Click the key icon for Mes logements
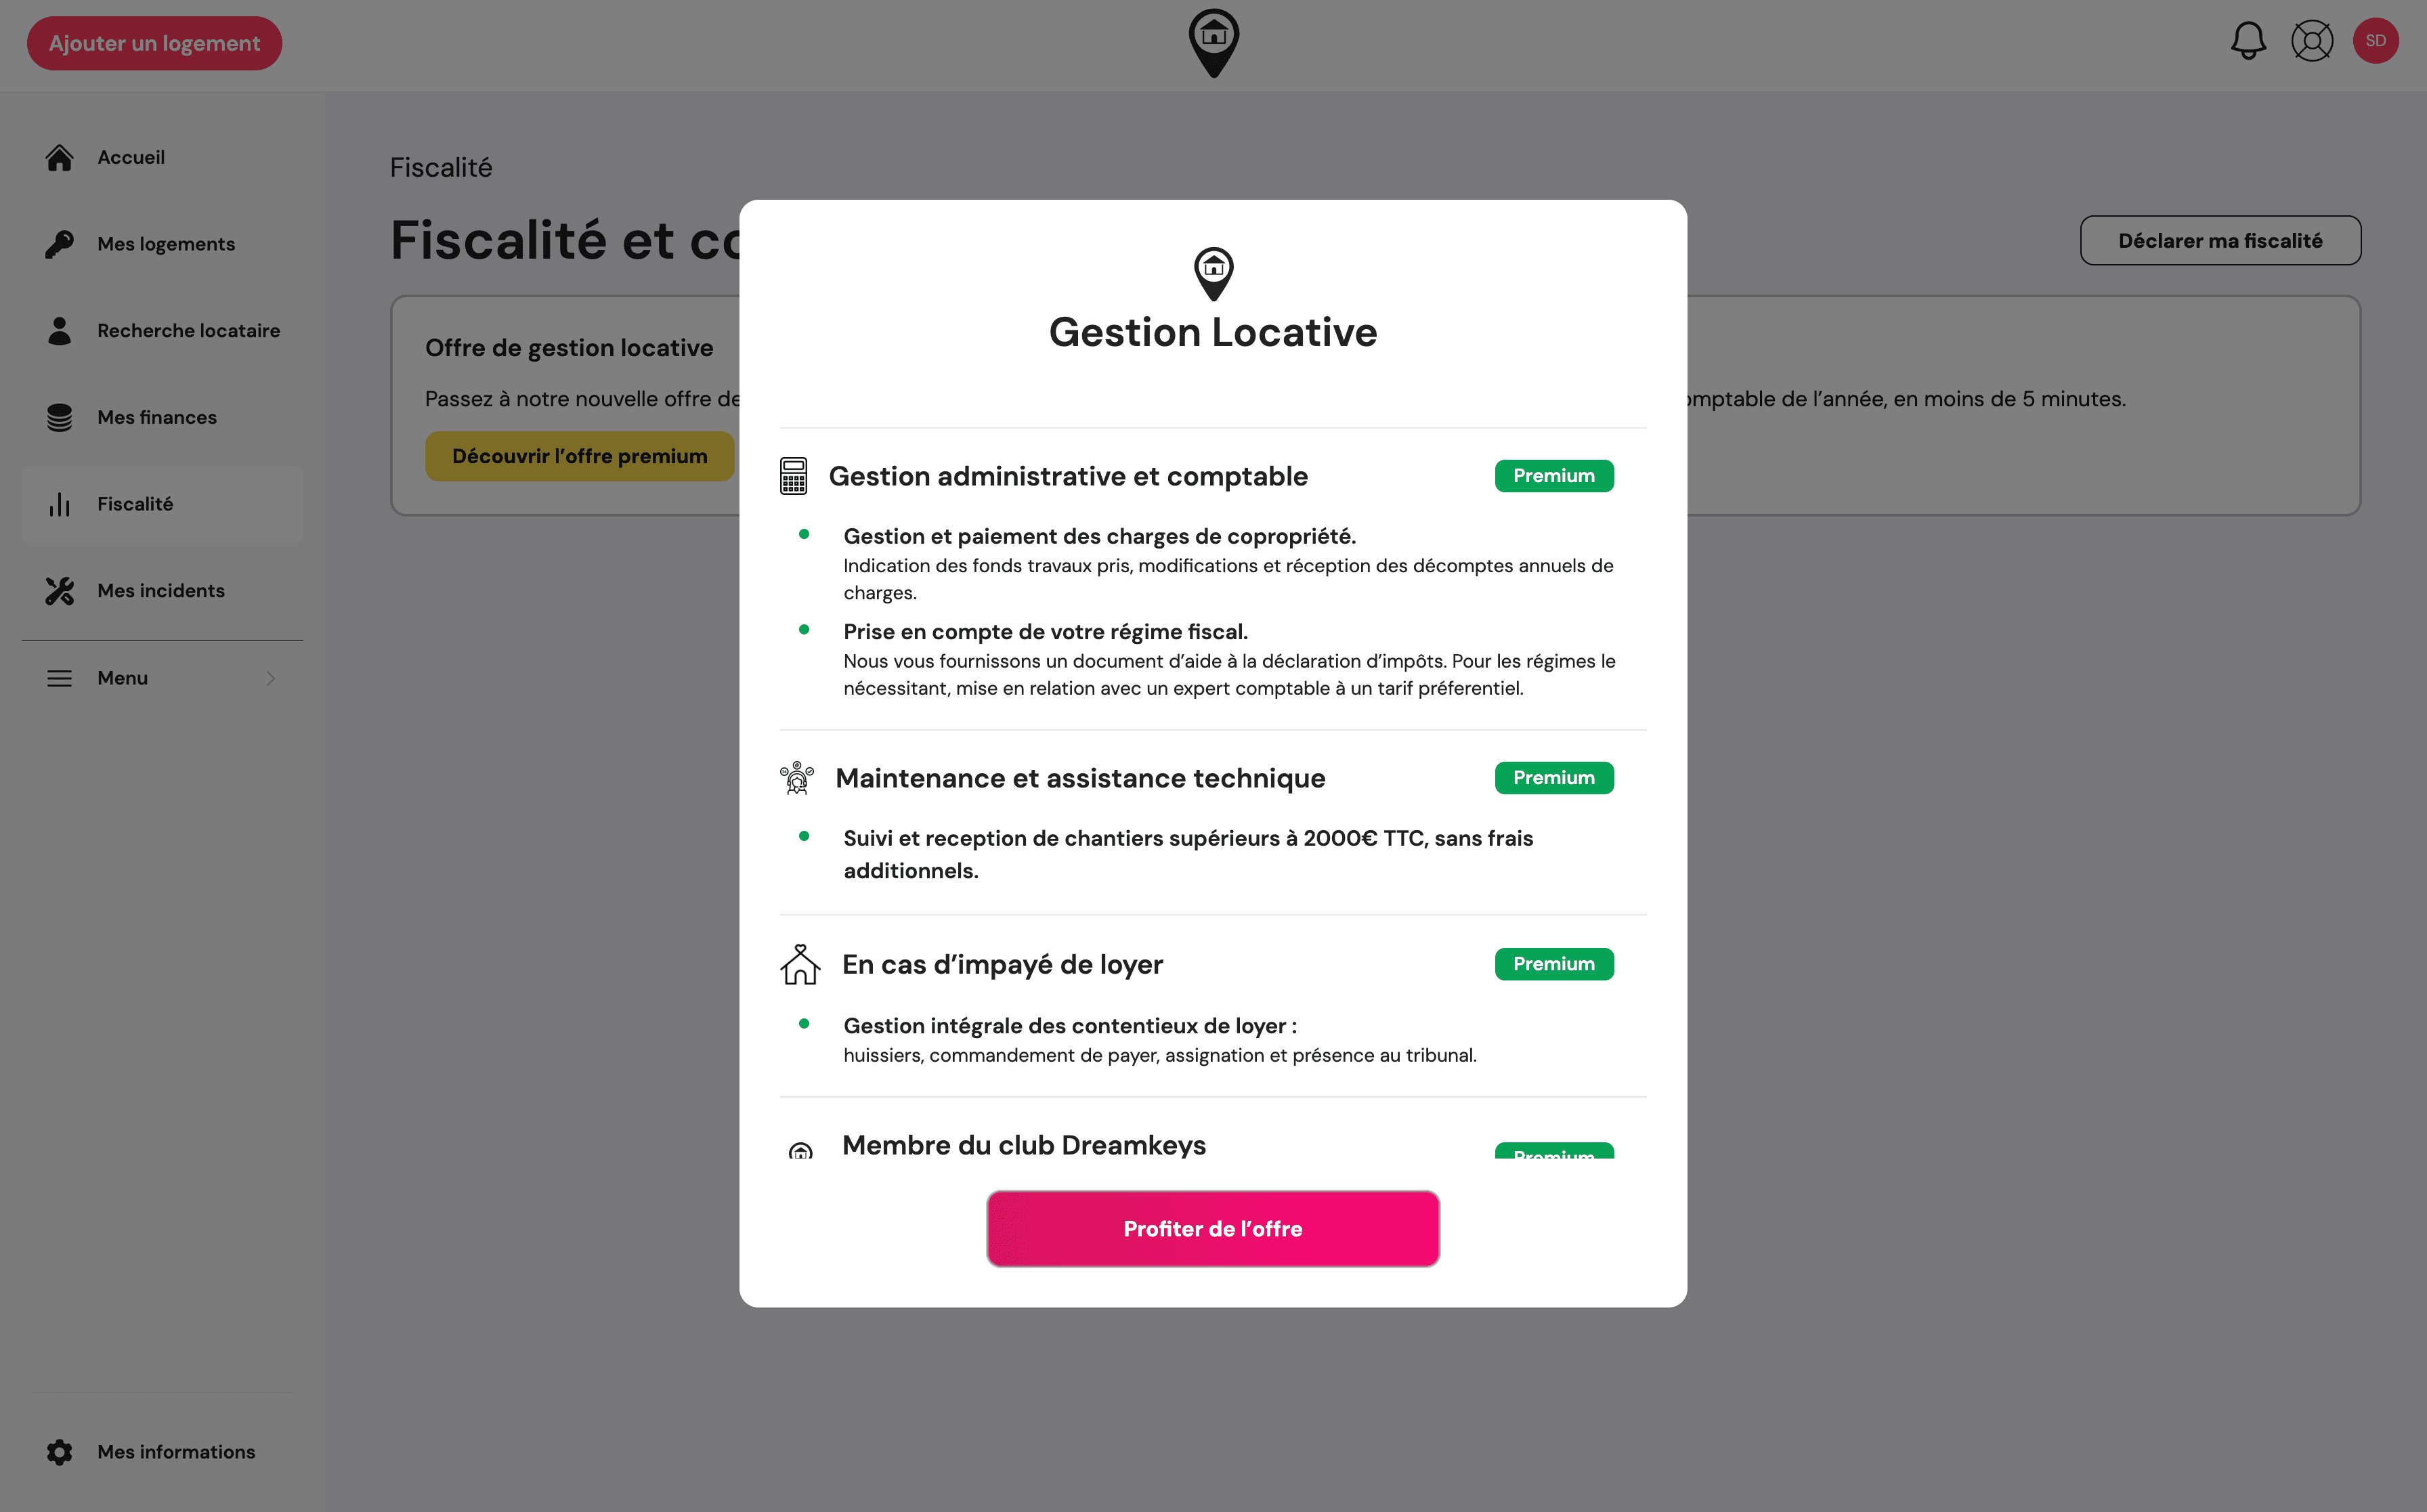 (59, 243)
